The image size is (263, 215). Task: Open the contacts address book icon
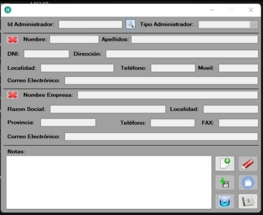[248, 201]
